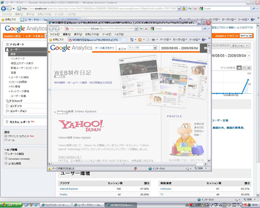Click last graph mode icon in Analytics page

pos(249,68)
